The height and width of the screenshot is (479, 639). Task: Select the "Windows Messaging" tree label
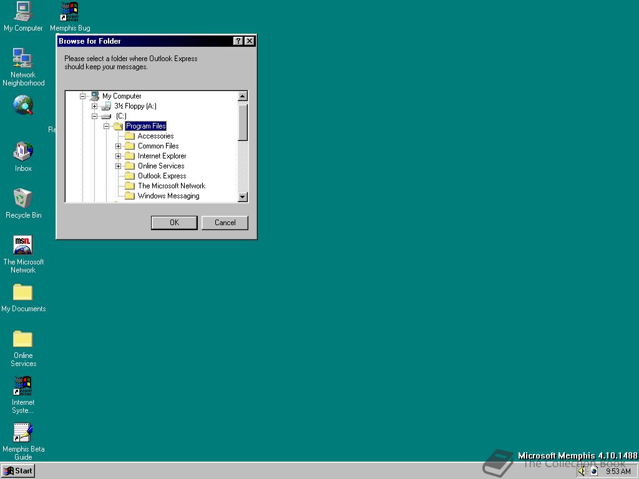[x=168, y=196]
